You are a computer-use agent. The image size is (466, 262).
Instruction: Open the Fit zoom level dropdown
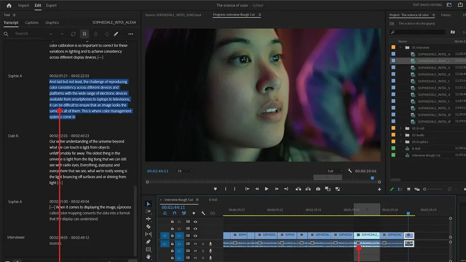(x=185, y=171)
